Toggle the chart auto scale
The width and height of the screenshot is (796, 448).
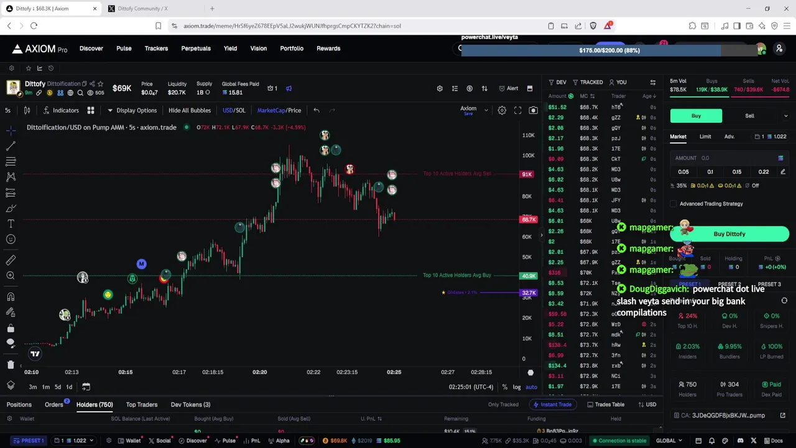[x=531, y=387]
